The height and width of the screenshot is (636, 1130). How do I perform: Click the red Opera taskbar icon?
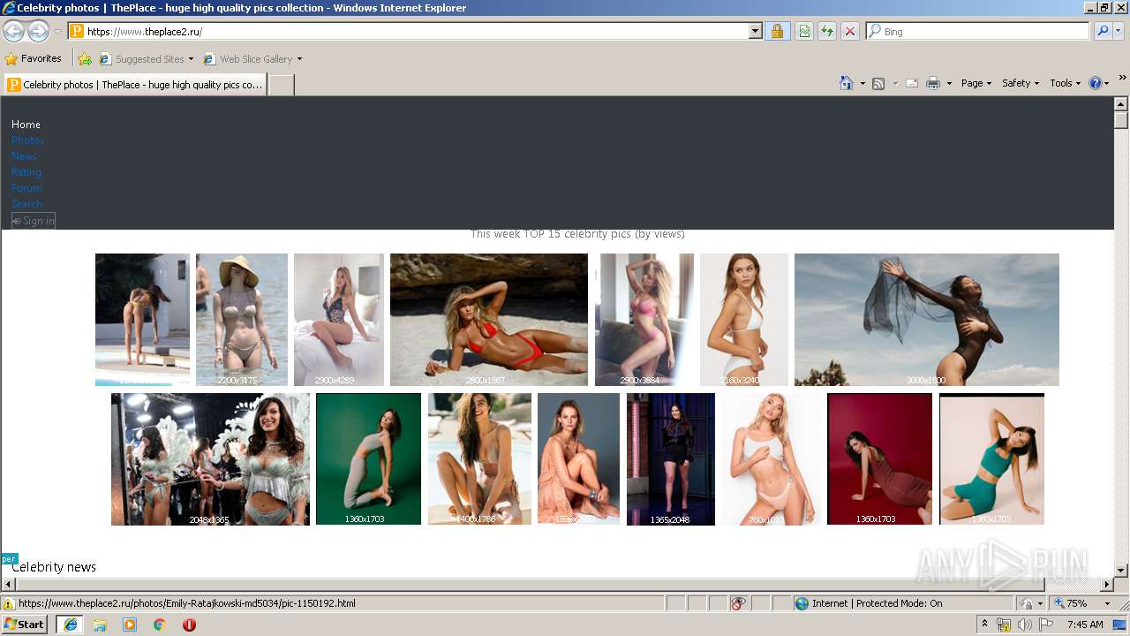(189, 625)
